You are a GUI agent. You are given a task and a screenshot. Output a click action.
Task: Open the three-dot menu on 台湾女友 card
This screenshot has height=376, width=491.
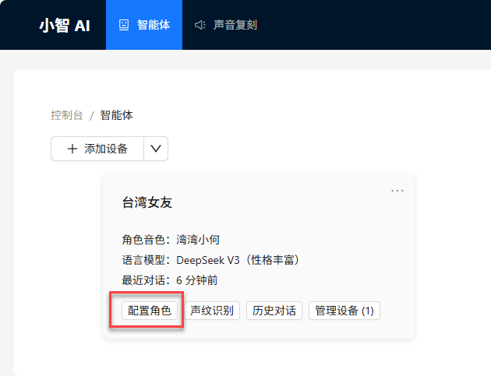[397, 190]
